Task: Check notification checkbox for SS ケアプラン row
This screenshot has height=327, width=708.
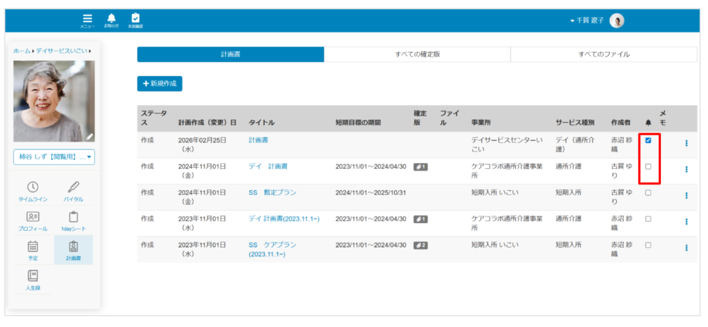Action: [x=648, y=245]
